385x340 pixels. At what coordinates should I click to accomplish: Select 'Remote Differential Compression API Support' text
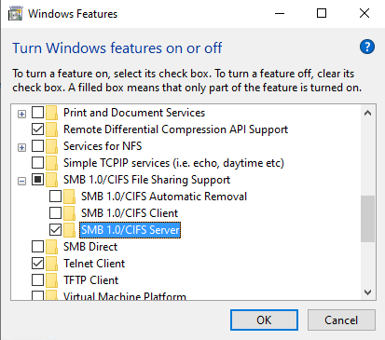click(x=176, y=129)
